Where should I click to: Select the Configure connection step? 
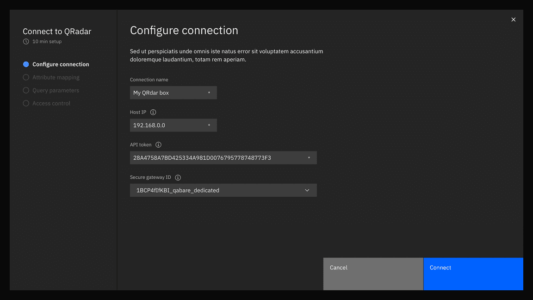(x=61, y=64)
